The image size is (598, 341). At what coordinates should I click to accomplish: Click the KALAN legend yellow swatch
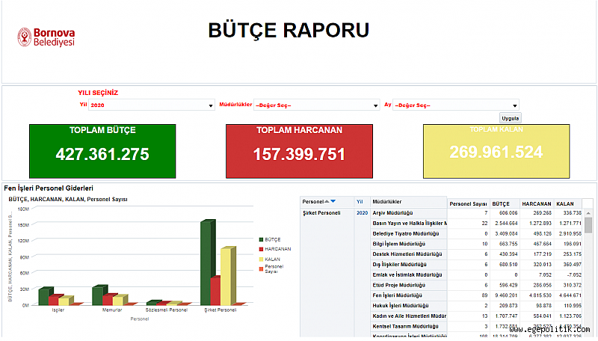point(261,259)
